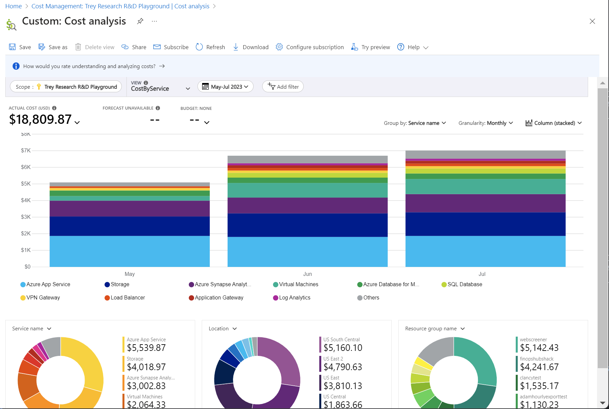Click the Storage color swatch in legend
The height and width of the screenshot is (409, 609).
pos(107,285)
